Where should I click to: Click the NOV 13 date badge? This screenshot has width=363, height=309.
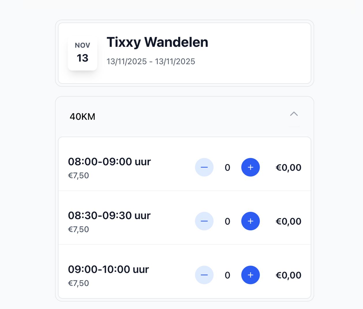coord(83,53)
